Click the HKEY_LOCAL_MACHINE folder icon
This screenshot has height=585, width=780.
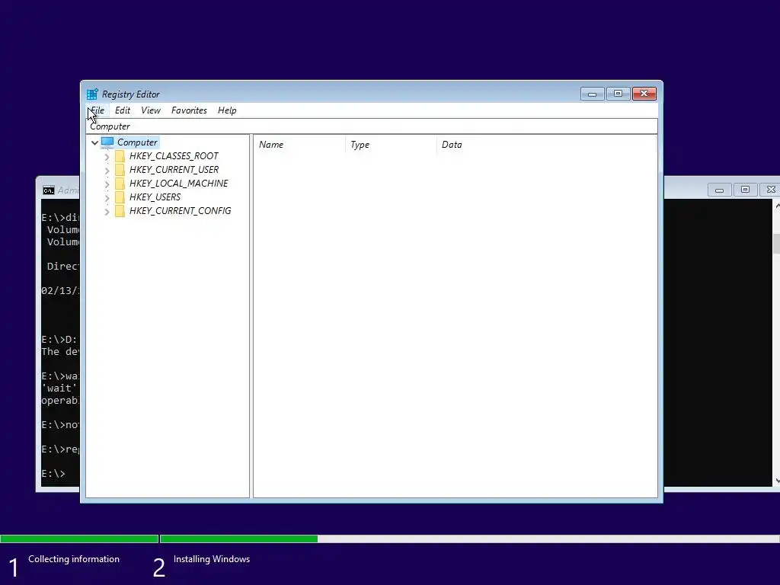coord(120,184)
